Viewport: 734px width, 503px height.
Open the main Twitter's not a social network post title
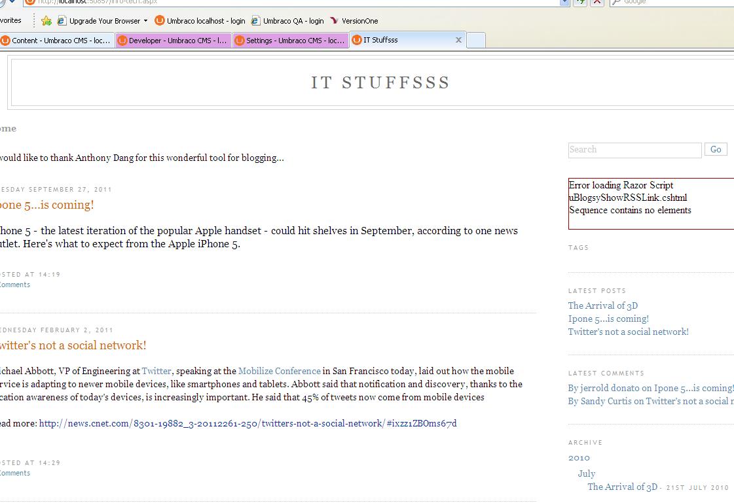coord(73,345)
